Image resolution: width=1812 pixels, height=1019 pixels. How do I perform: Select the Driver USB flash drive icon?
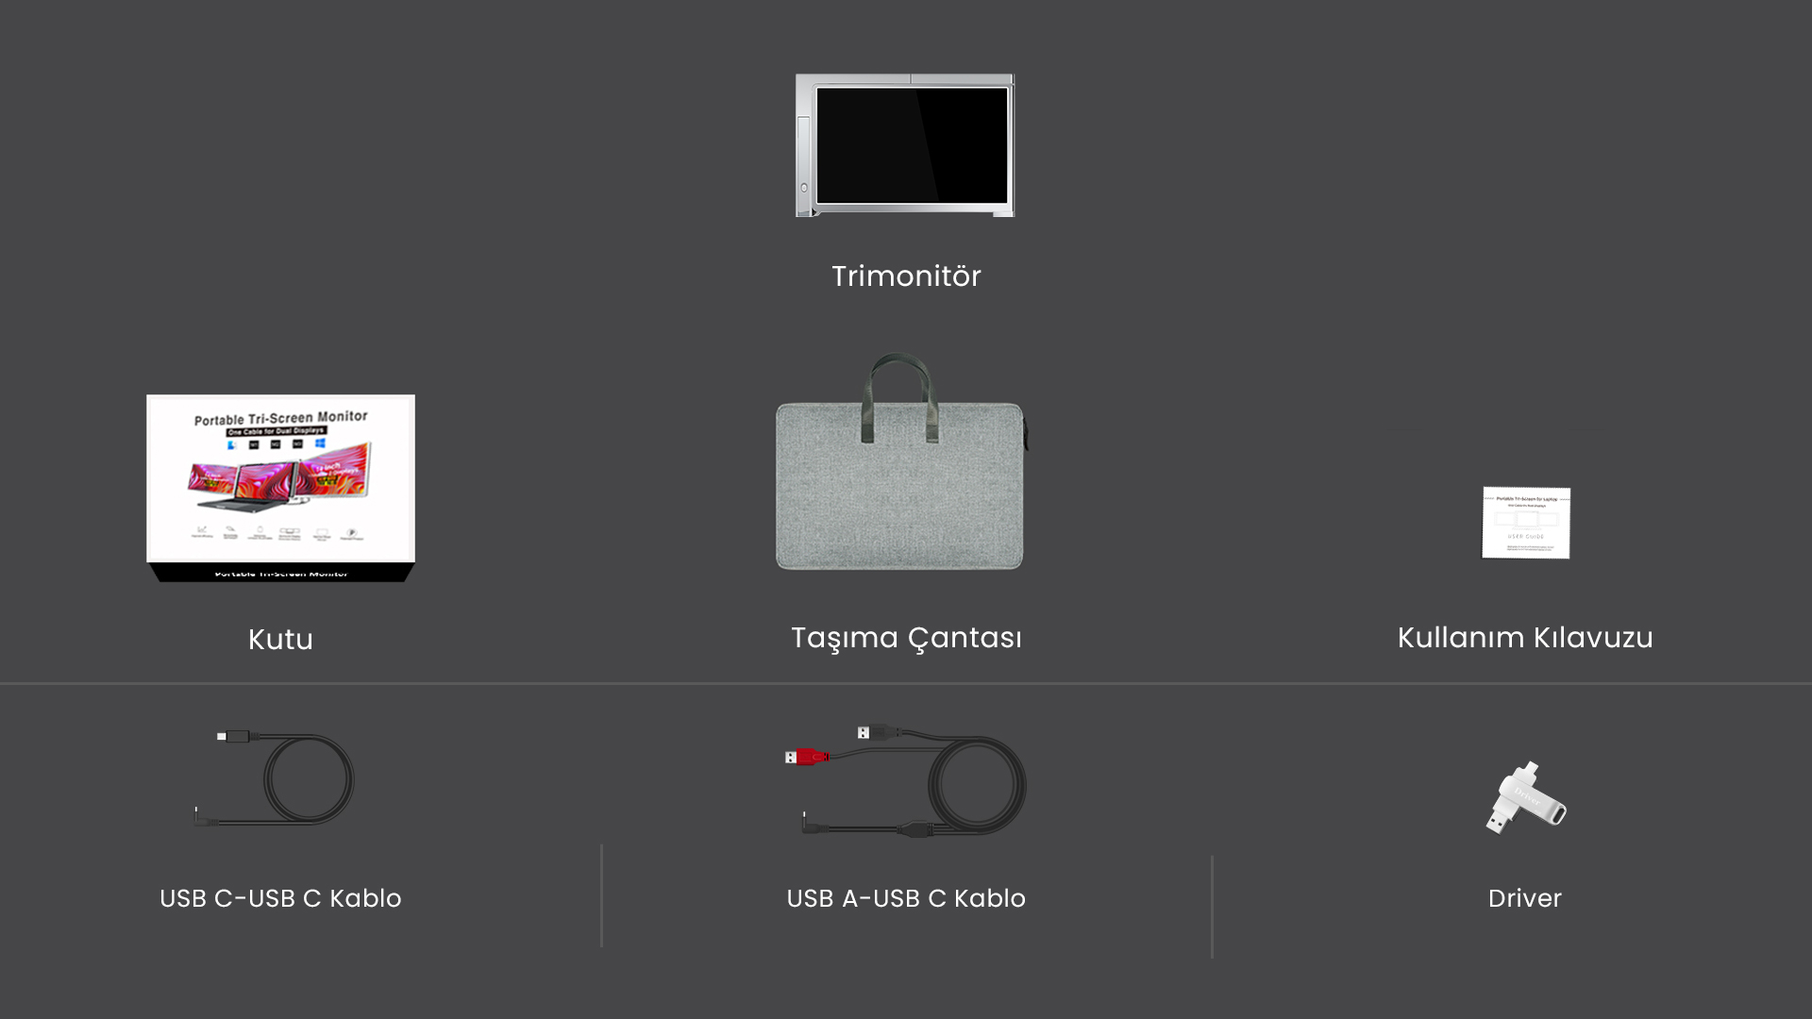point(1526,797)
